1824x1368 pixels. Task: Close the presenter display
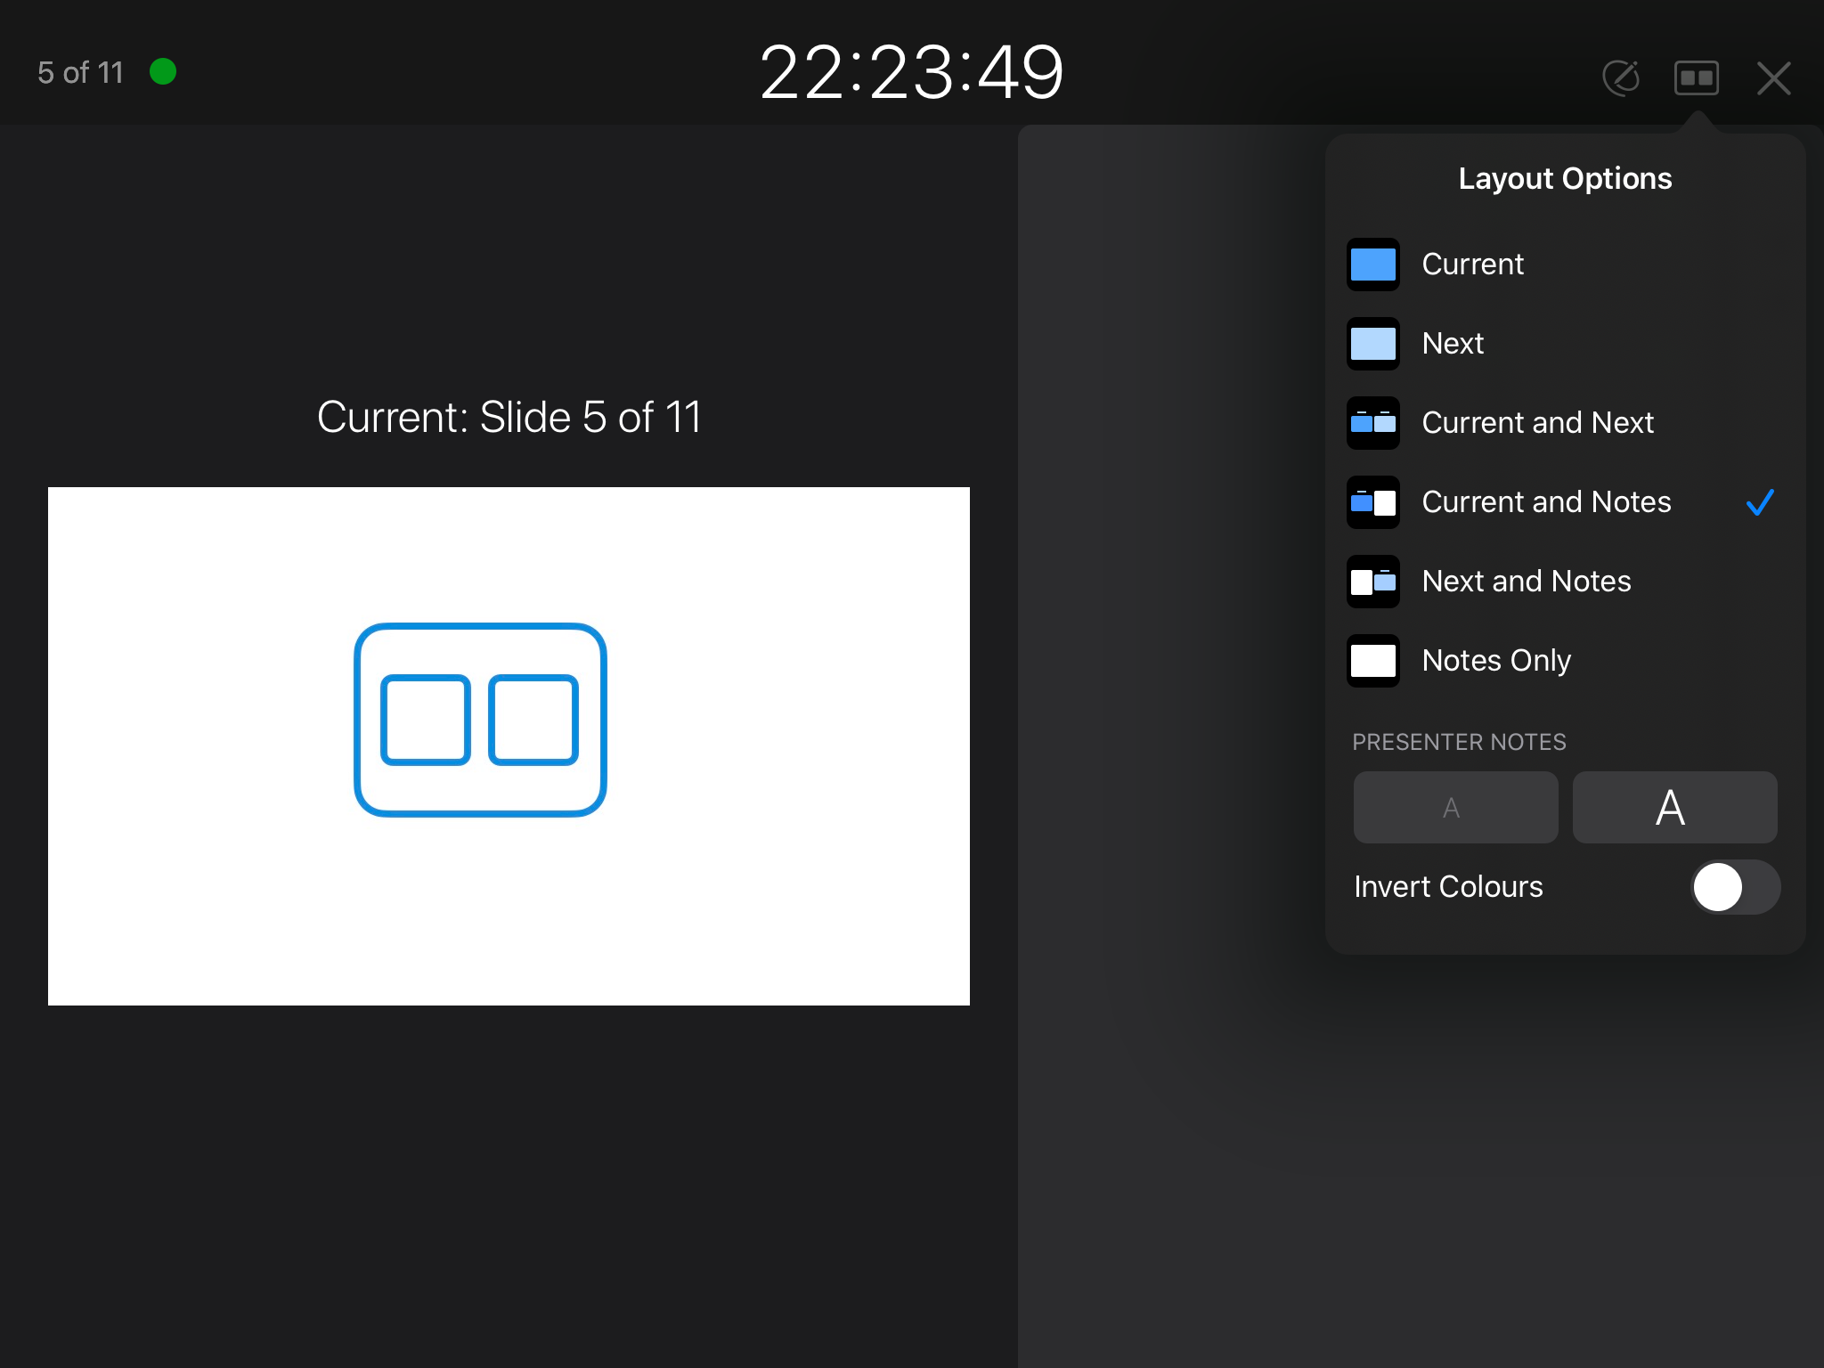pyautogui.click(x=1773, y=77)
